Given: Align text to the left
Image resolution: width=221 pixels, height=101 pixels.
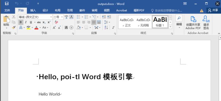Looking at the screenshot, I should [78, 22].
